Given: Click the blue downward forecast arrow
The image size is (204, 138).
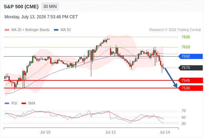Looking at the screenshot, I should [171, 78].
